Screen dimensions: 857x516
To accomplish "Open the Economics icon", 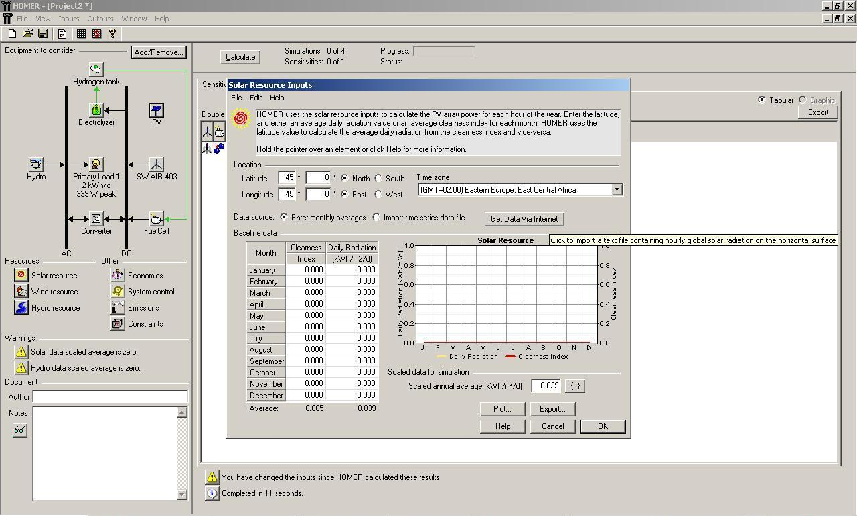I will point(117,275).
